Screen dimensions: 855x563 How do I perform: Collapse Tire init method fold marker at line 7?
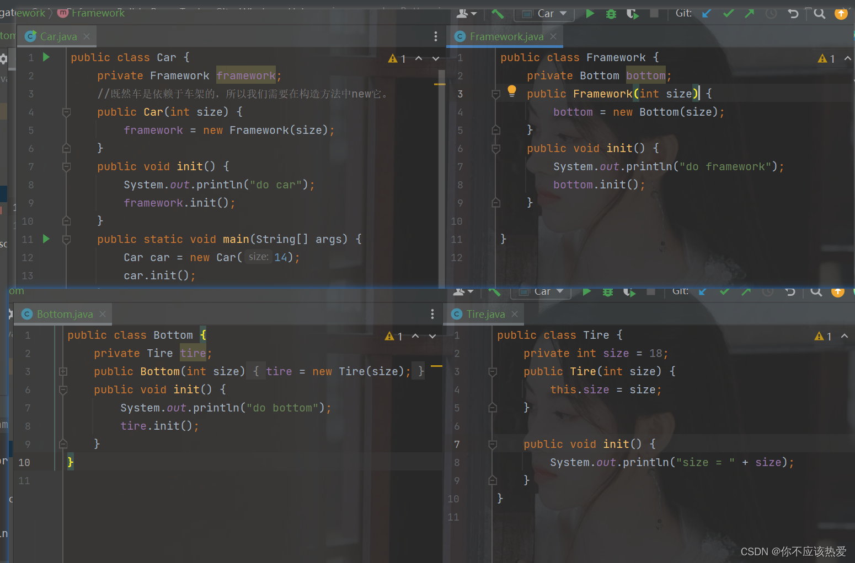(492, 445)
